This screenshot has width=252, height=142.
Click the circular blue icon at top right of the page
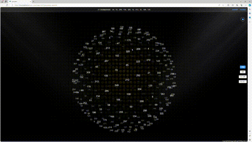(243, 19)
